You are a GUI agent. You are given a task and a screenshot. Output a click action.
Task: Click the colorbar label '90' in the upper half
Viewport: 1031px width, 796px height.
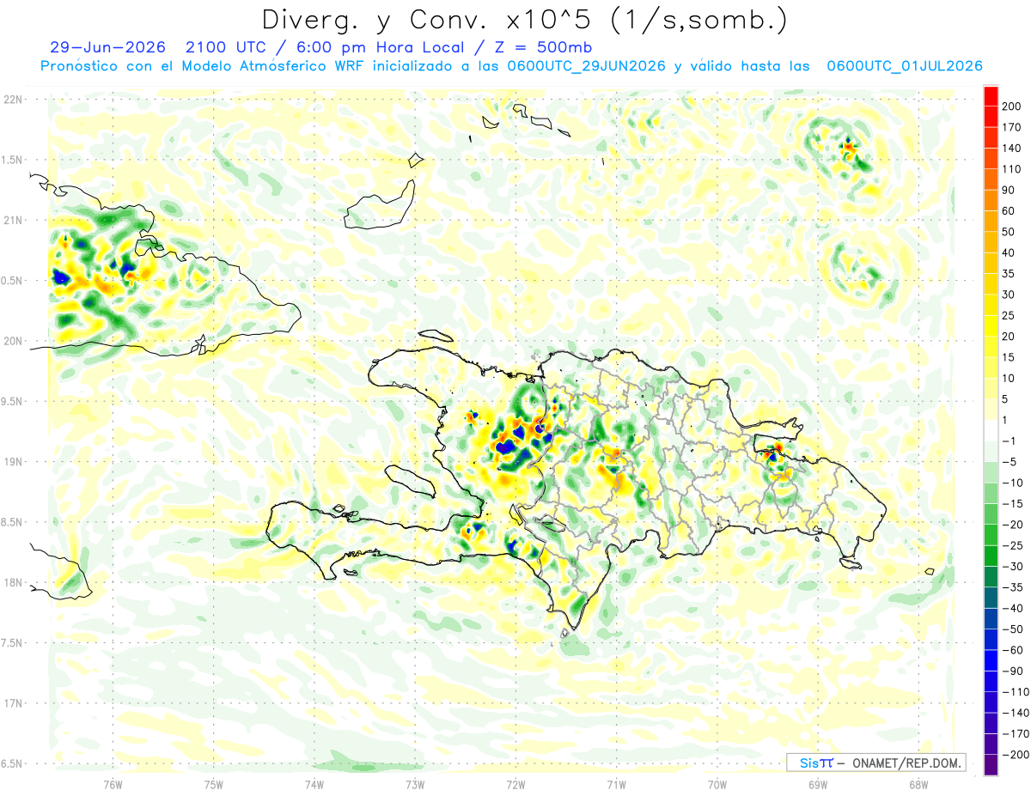pyautogui.click(x=1010, y=190)
